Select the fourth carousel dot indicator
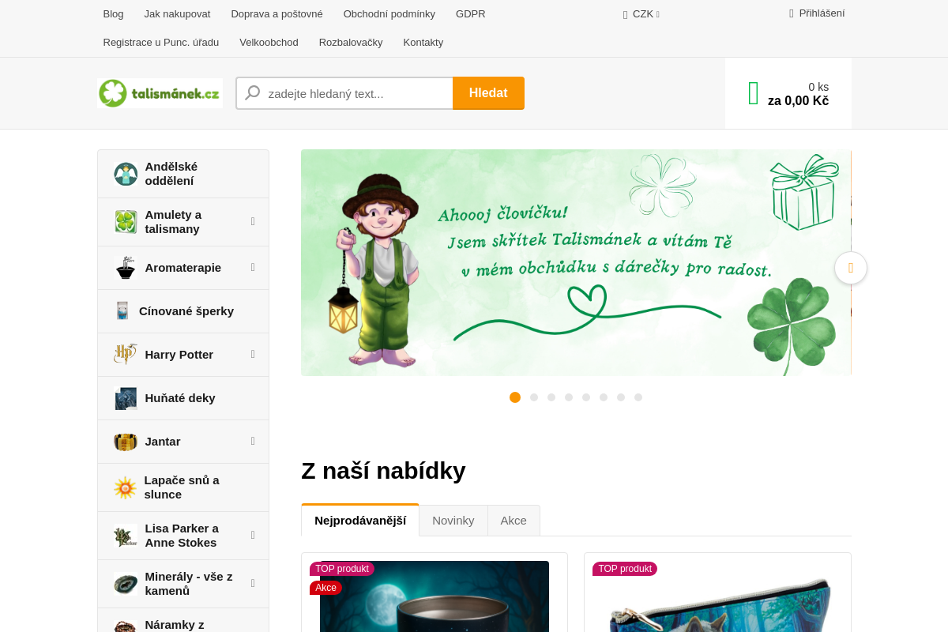Image resolution: width=948 pixels, height=632 pixels. point(569,397)
